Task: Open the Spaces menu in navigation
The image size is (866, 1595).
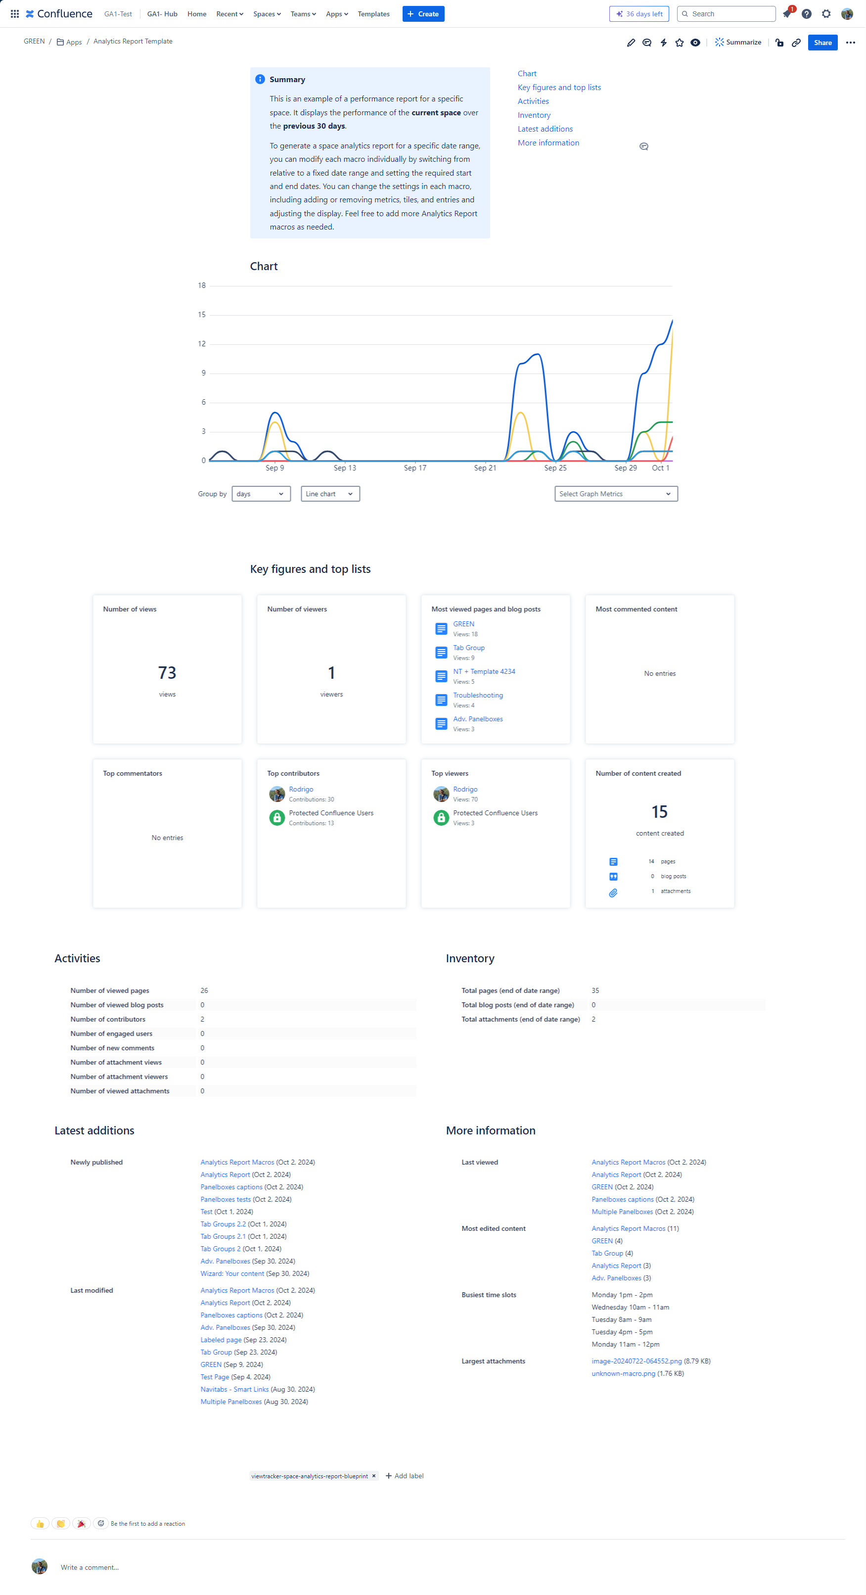Action: (266, 14)
